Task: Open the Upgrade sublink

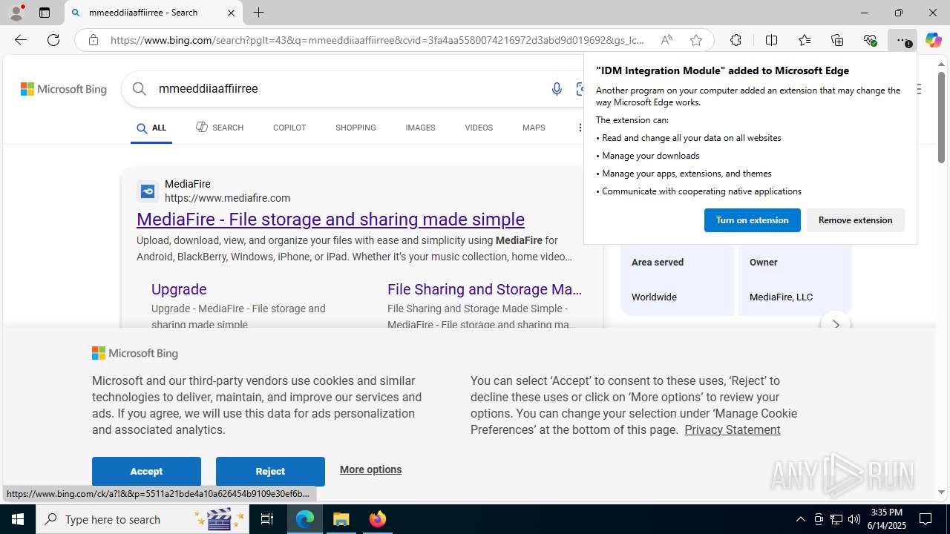Action: click(x=179, y=289)
